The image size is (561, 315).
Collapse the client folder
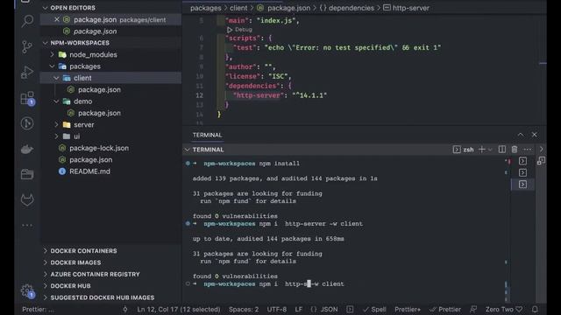[56, 78]
